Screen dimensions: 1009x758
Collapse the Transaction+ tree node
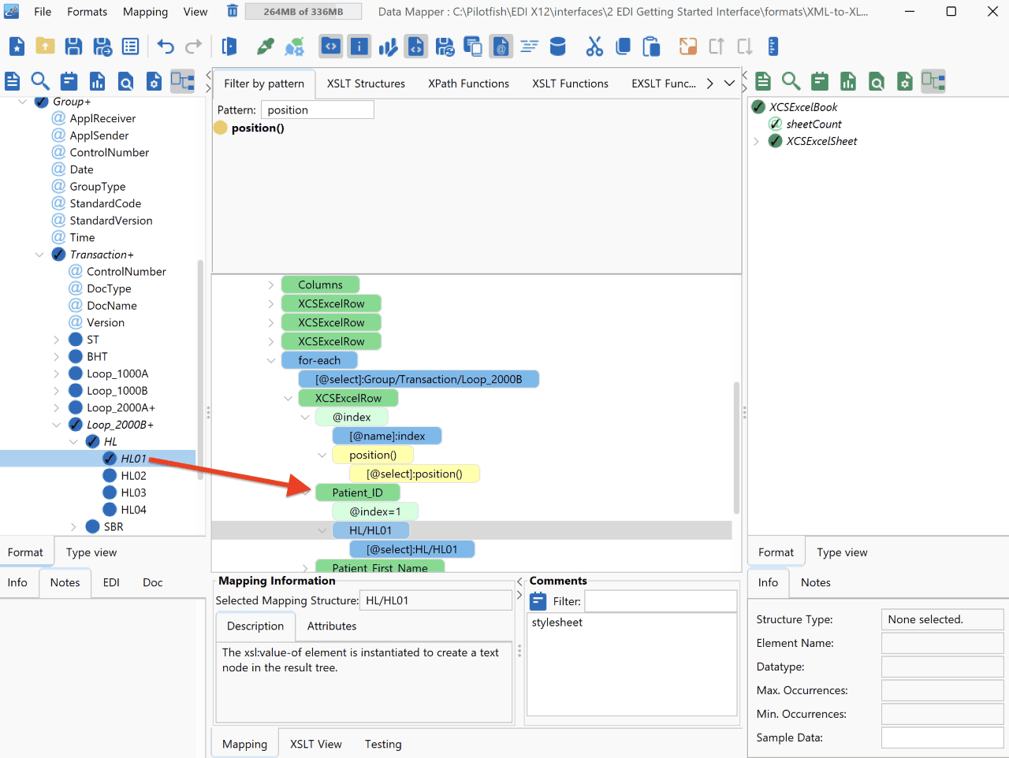39,255
